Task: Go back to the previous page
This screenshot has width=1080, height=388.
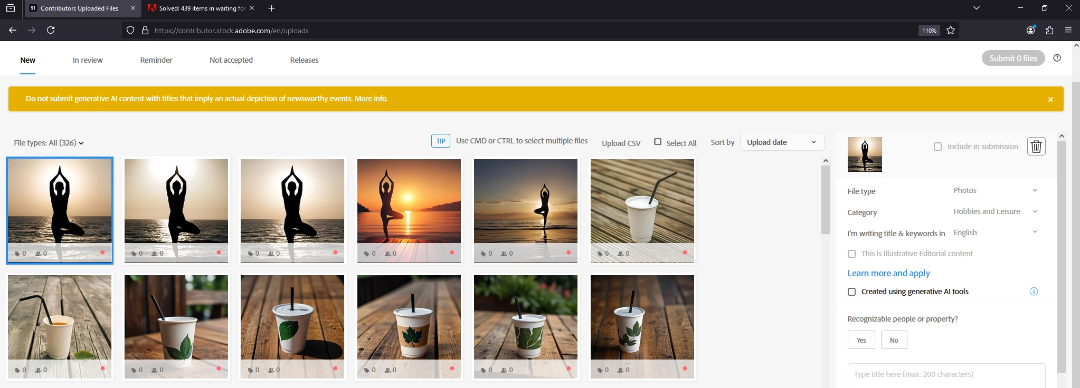Action: [x=13, y=31]
